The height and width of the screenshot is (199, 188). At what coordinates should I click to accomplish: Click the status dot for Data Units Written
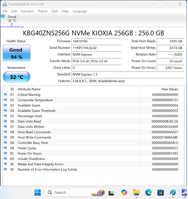point(5,126)
